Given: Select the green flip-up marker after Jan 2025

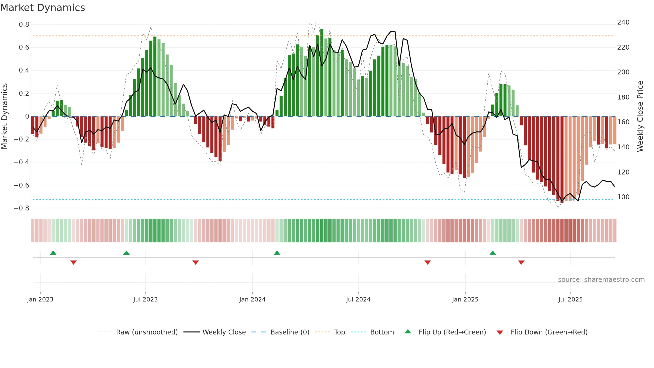Looking at the screenshot, I should coord(493,253).
